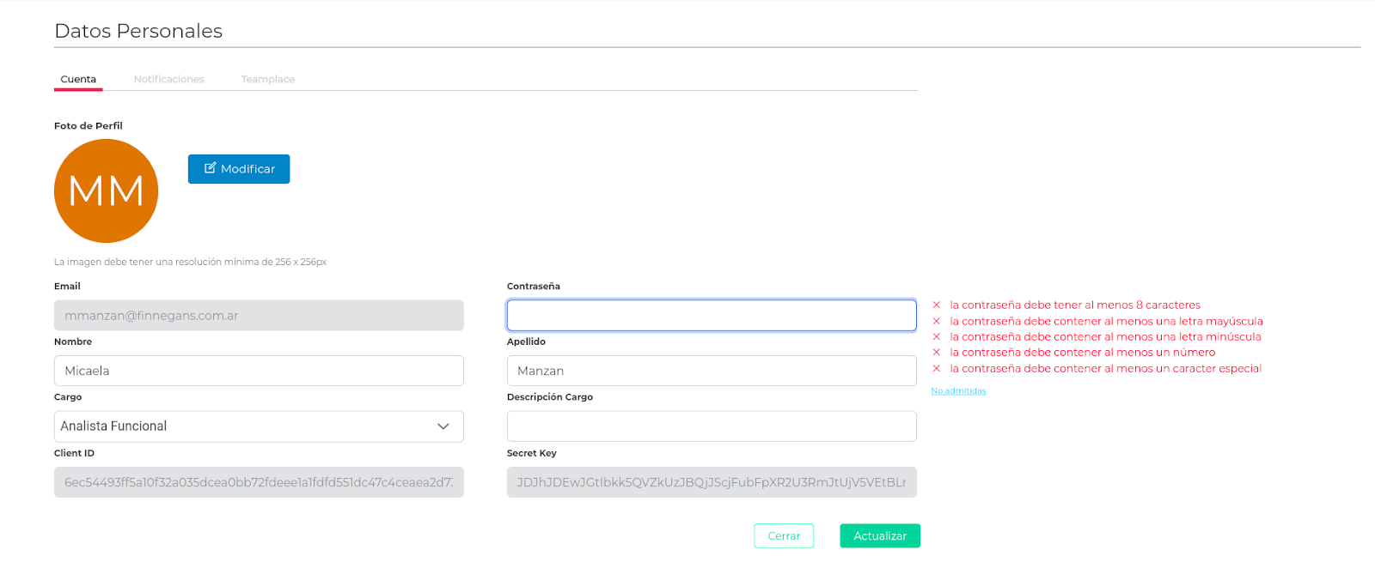Select the Descripción Cargo text box
Viewport: 1375px width, 562px height.
coord(712,426)
